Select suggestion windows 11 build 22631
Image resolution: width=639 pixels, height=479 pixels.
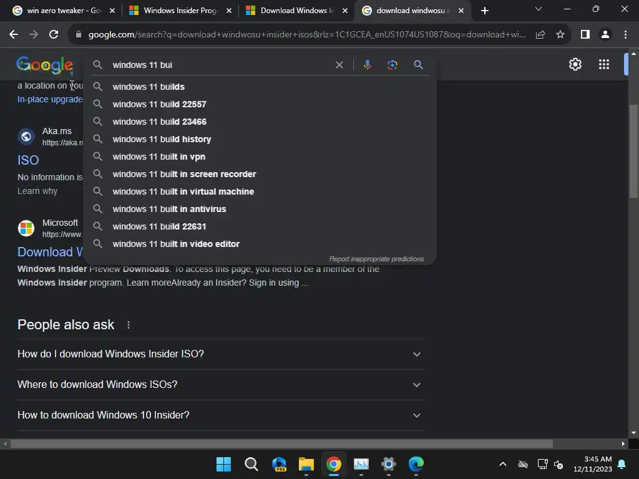[x=260, y=227]
